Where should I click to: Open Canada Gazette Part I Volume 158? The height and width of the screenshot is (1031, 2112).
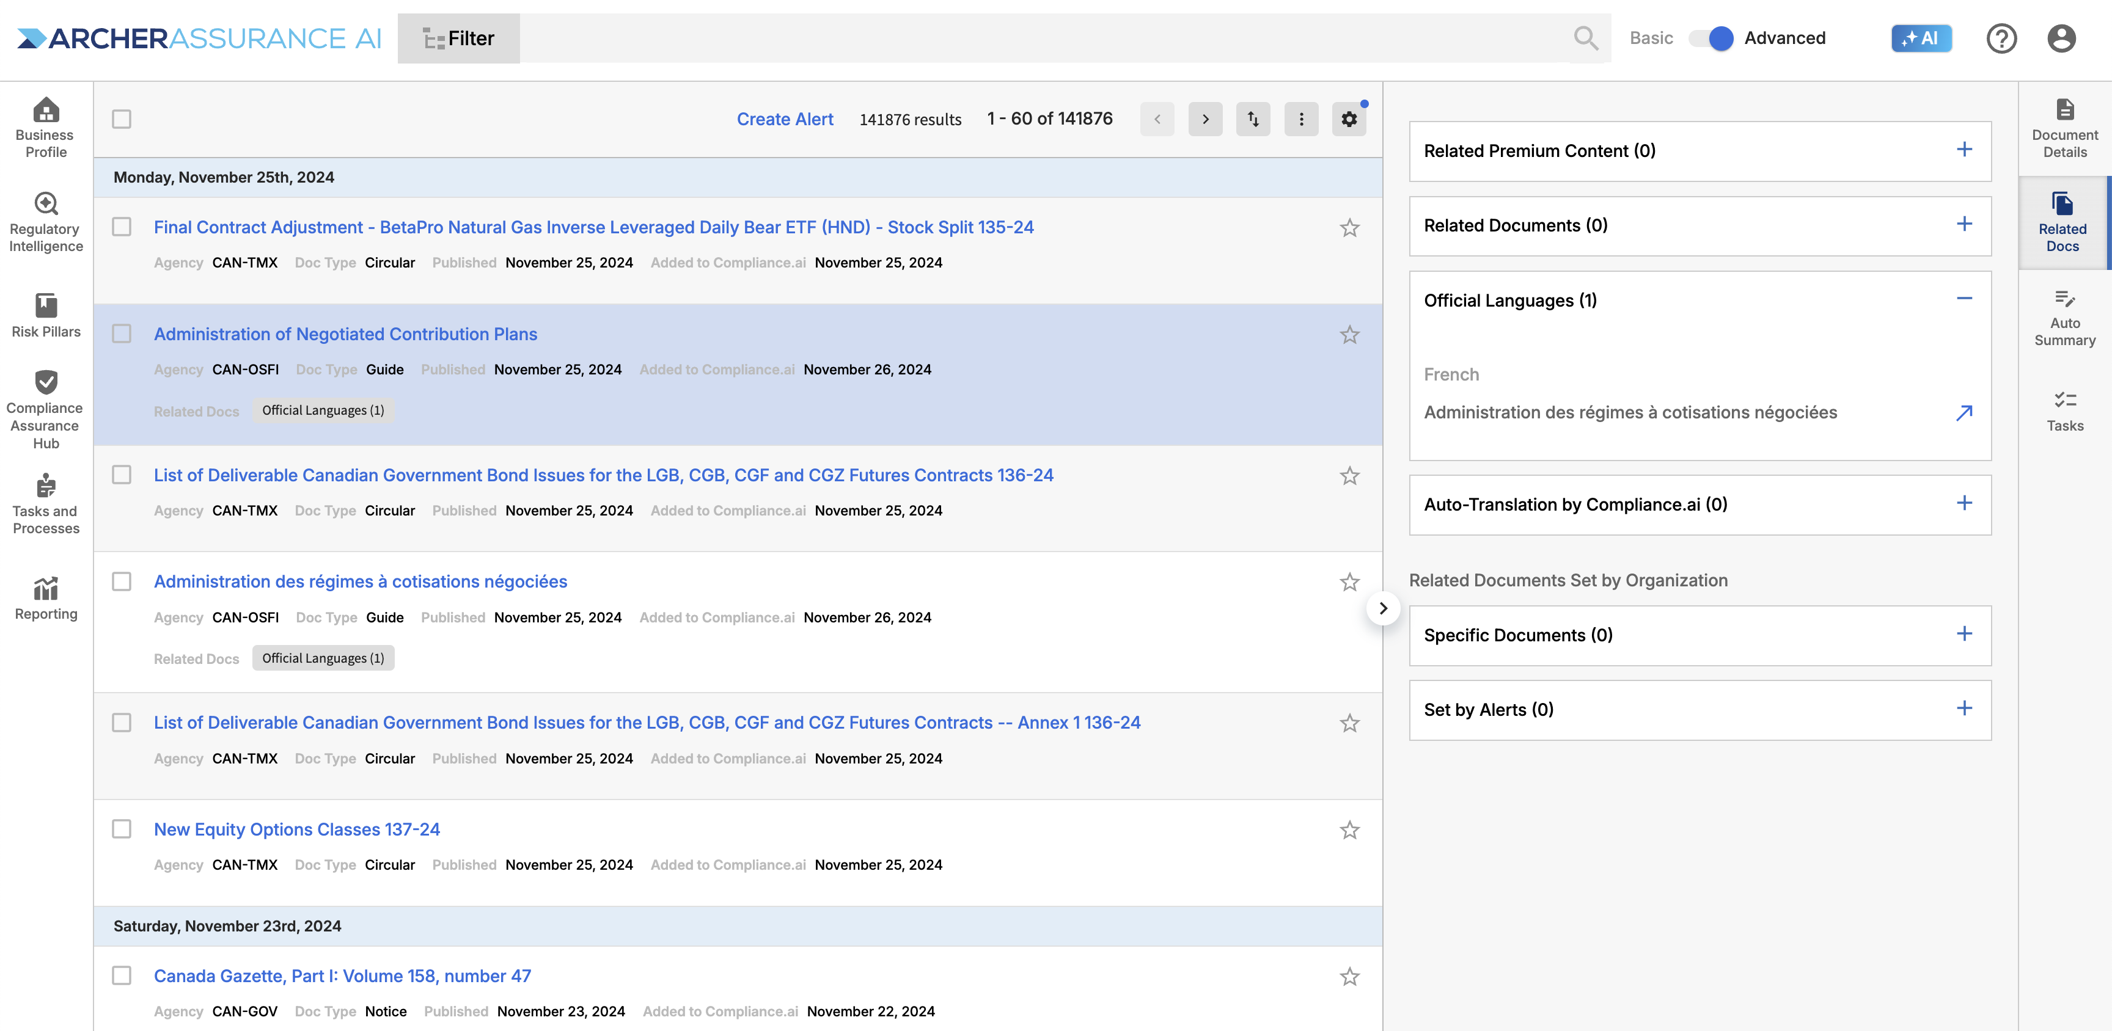tap(343, 976)
